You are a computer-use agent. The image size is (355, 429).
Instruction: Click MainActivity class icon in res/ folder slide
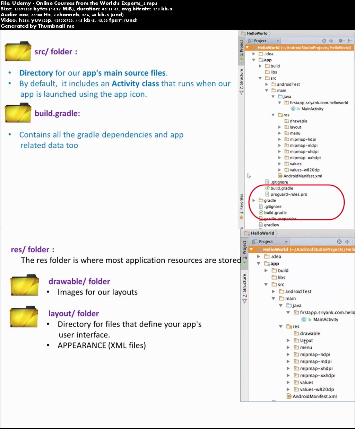tap(304, 319)
